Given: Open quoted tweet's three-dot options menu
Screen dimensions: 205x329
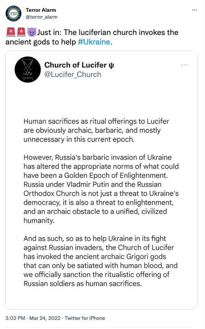Looking at the screenshot, I should coord(184,65).
